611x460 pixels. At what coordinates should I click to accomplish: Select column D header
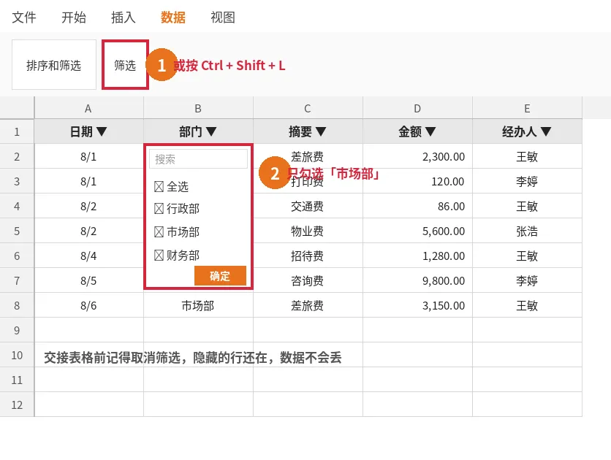coord(417,108)
